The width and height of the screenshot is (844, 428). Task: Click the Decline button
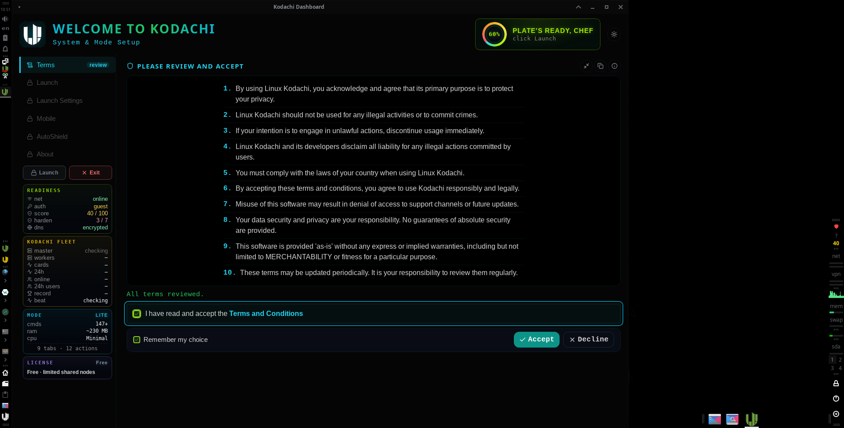click(589, 340)
